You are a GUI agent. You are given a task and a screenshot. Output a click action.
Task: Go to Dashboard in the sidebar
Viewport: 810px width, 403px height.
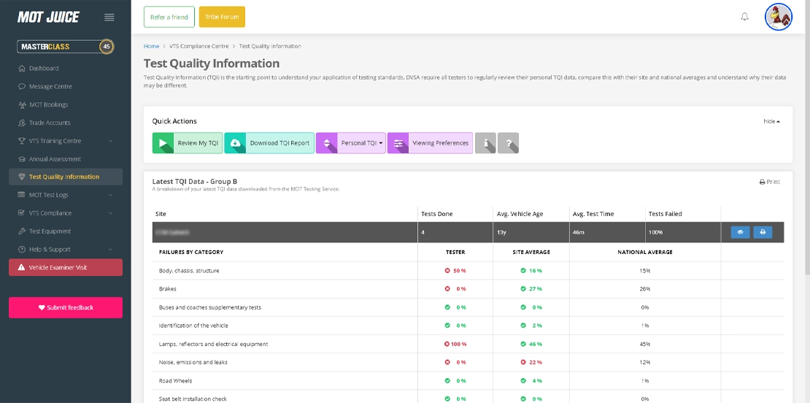(x=43, y=68)
